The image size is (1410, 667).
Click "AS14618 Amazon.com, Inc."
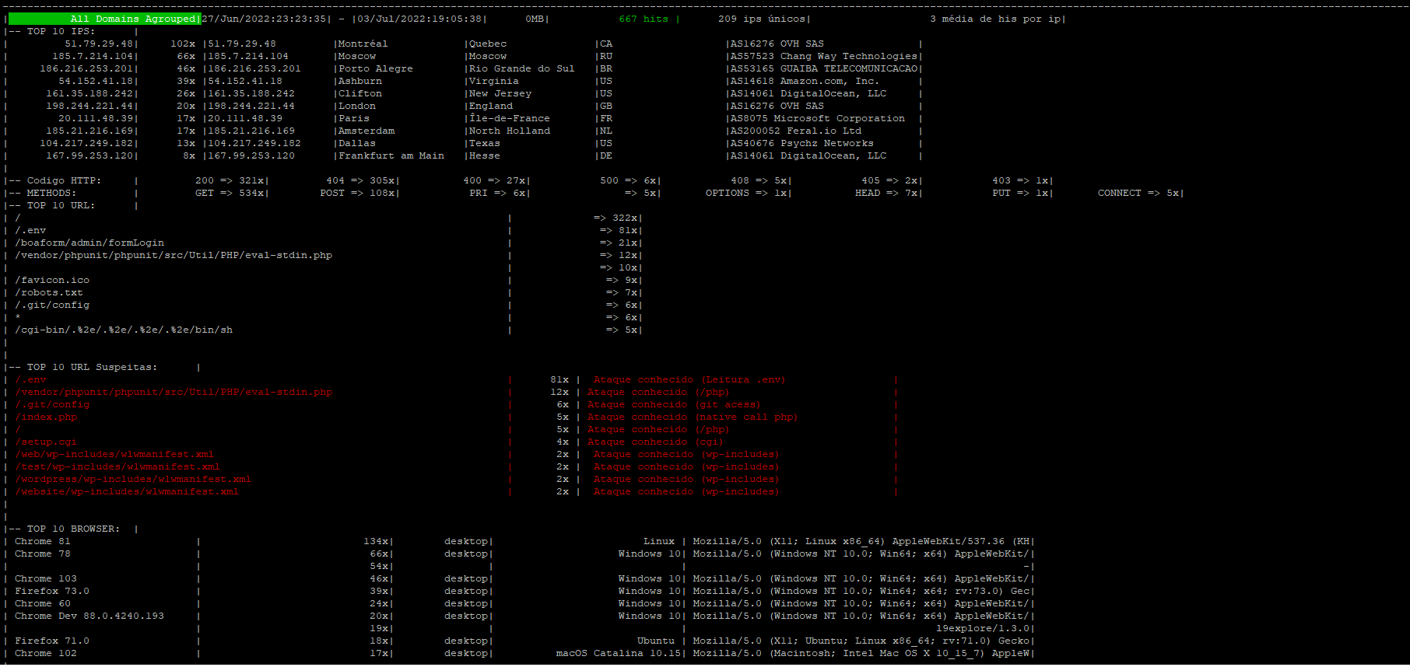(x=805, y=81)
